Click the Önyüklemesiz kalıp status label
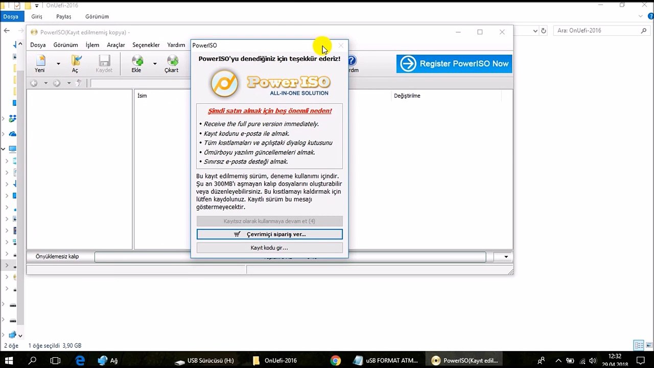The image size is (654, 368). (x=57, y=257)
